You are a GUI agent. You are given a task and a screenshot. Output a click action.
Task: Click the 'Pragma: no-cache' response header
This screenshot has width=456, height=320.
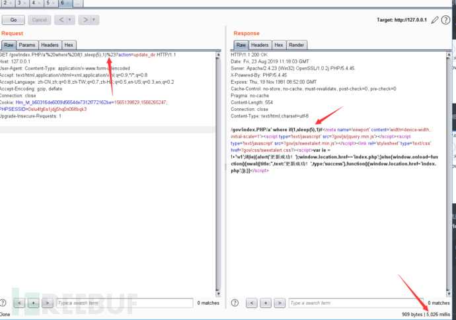(x=250, y=96)
